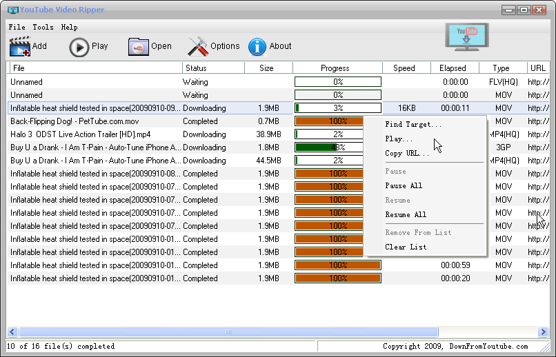This screenshot has width=556, height=357.
Task: Click the 3% progress bar
Action: point(338,108)
